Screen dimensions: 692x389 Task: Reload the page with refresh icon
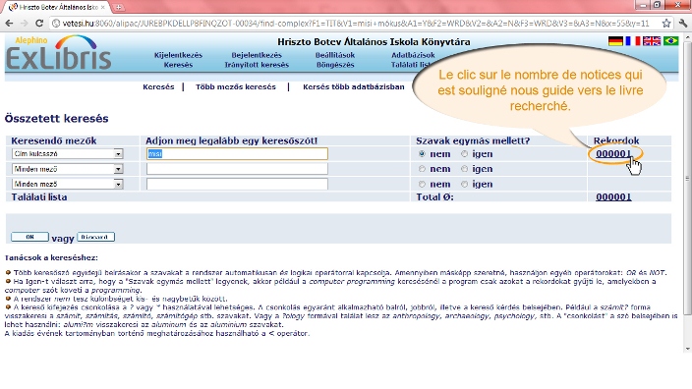[39, 24]
